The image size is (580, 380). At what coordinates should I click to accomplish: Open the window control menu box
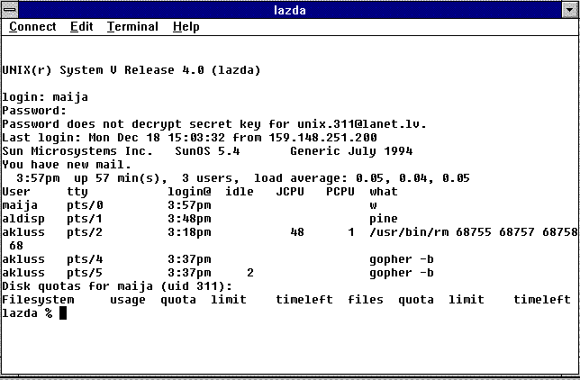pos(10,9)
